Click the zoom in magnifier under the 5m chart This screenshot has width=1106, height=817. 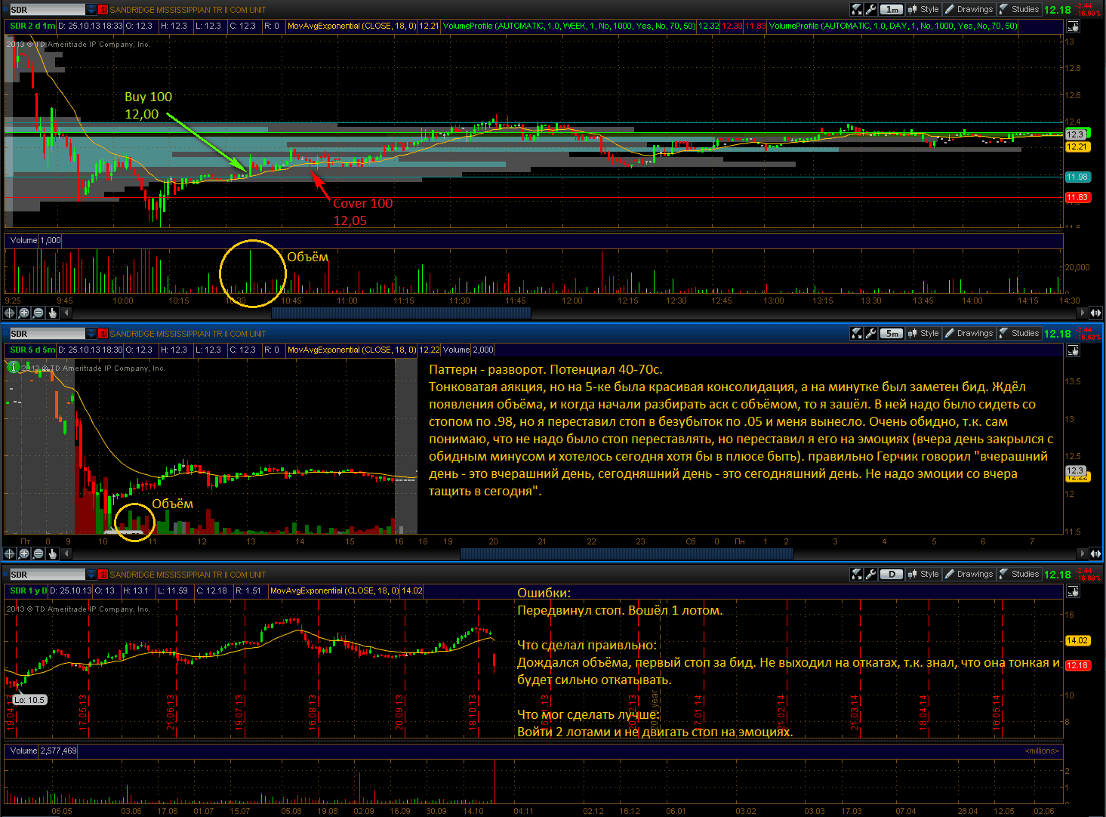24,553
